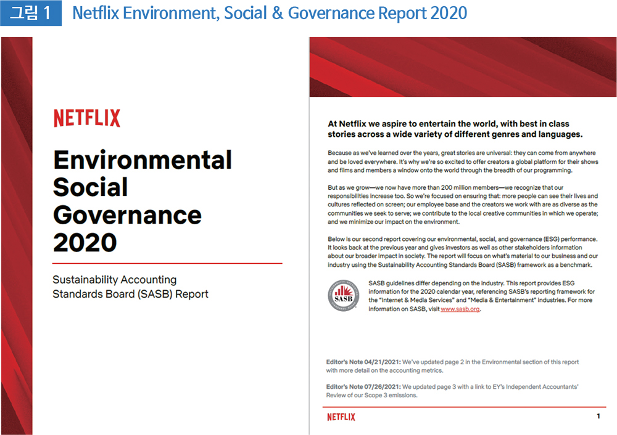Click the page number 1 in footer
The height and width of the screenshot is (435, 617).
[598, 416]
